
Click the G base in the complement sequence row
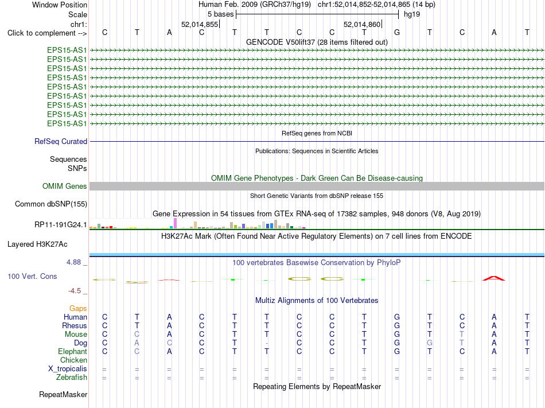coord(397,32)
